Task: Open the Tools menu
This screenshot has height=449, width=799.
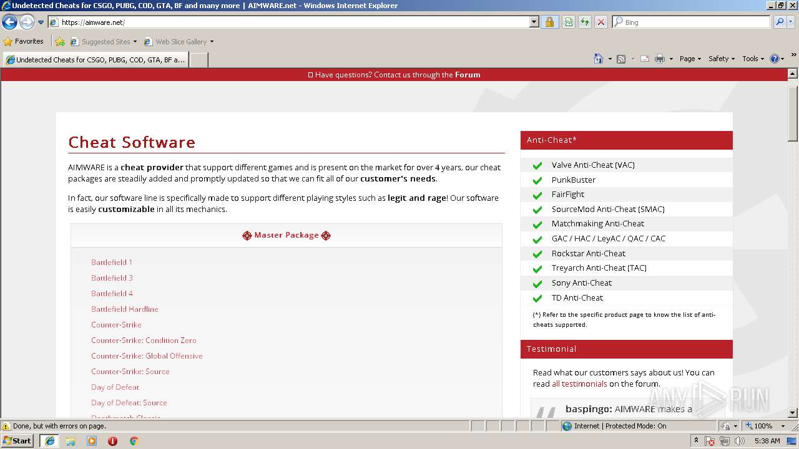Action: coord(753,59)
